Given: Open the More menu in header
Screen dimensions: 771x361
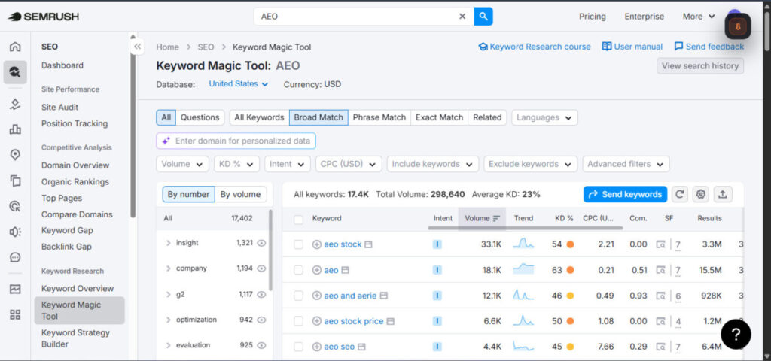Looking at the screenshot, I should pyautogui.click(x=699, y=17).
